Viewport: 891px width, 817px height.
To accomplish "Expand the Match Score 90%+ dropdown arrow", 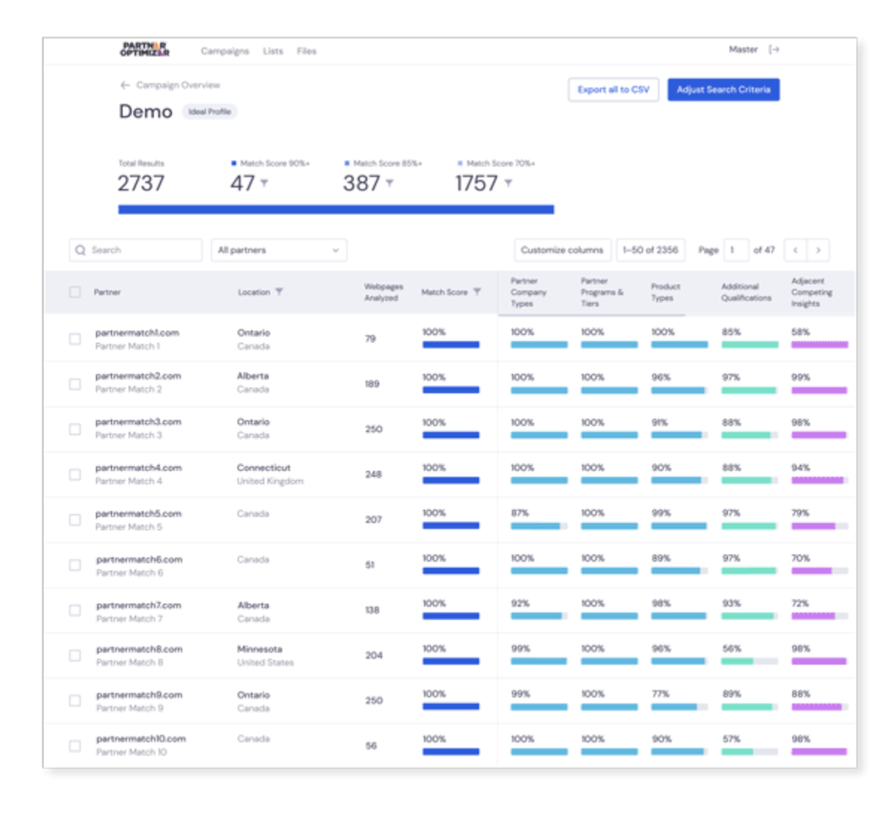I will pos(265,183).
